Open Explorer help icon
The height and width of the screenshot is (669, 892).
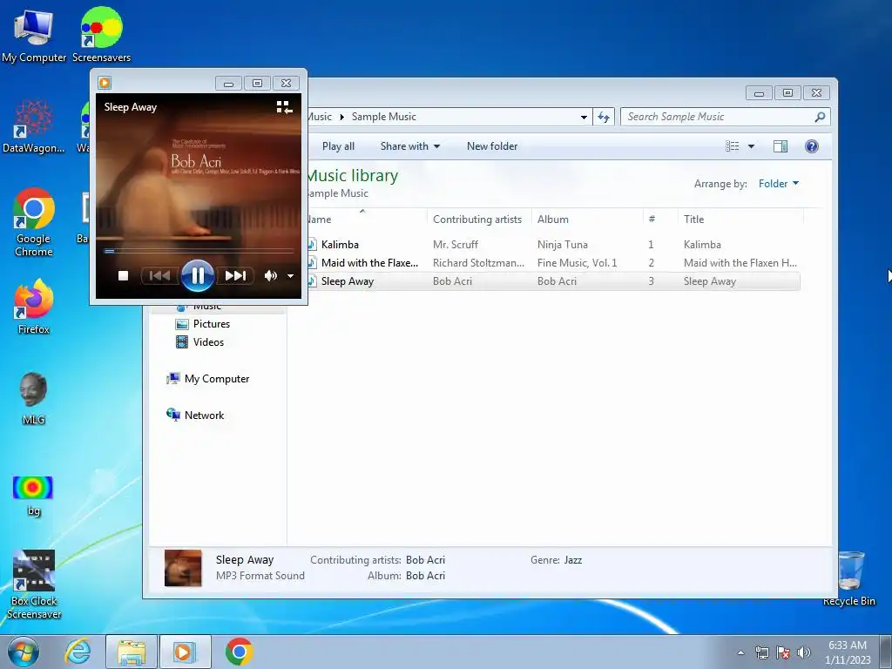click(x=812, y=146)
